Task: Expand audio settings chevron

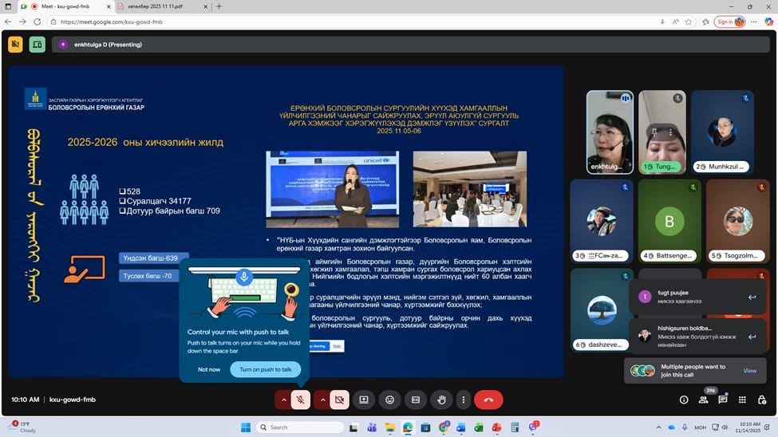Action: [283, 400]
